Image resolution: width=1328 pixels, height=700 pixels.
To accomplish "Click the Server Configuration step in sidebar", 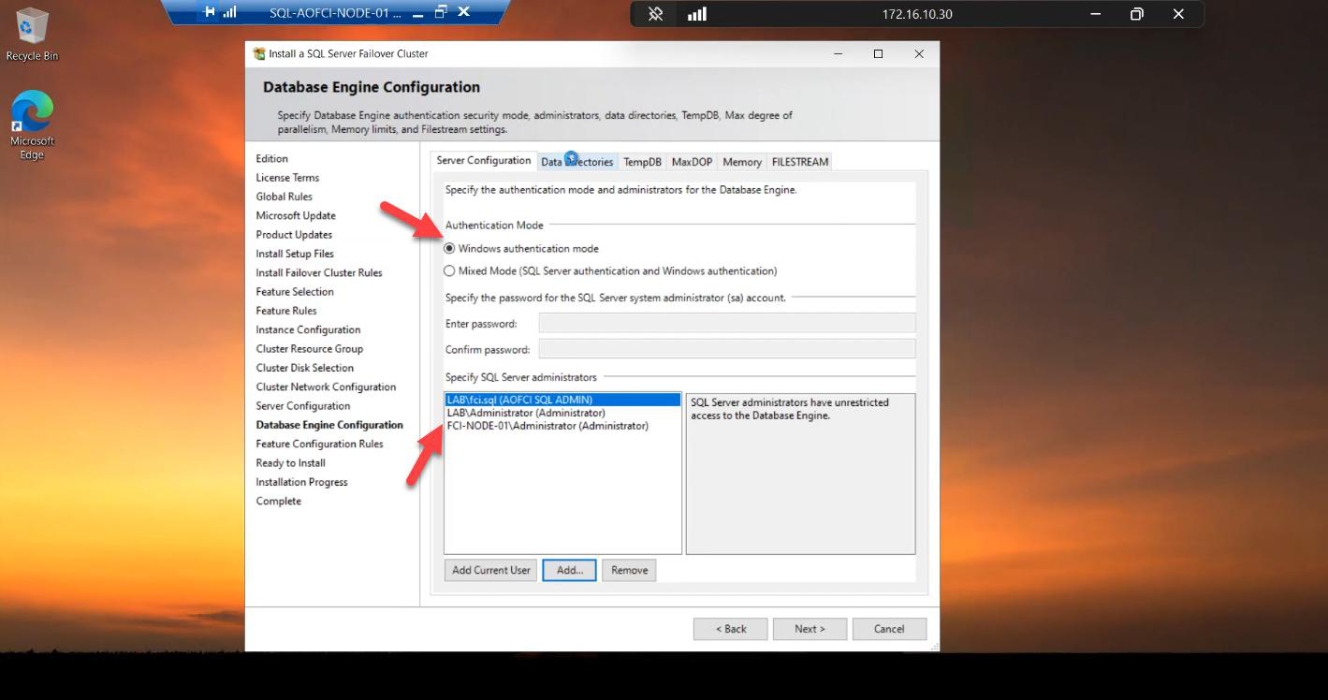I will coord(303,406).
